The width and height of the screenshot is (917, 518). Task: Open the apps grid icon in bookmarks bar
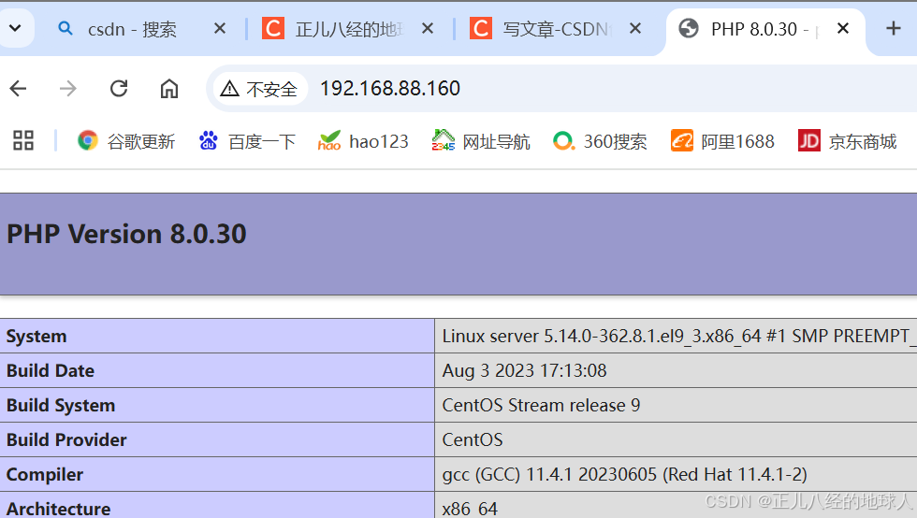pyautogui.click(x=23, y=141)
